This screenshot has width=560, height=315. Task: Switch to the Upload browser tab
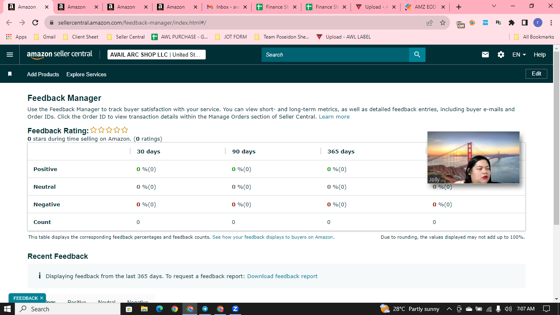[376, 7]
